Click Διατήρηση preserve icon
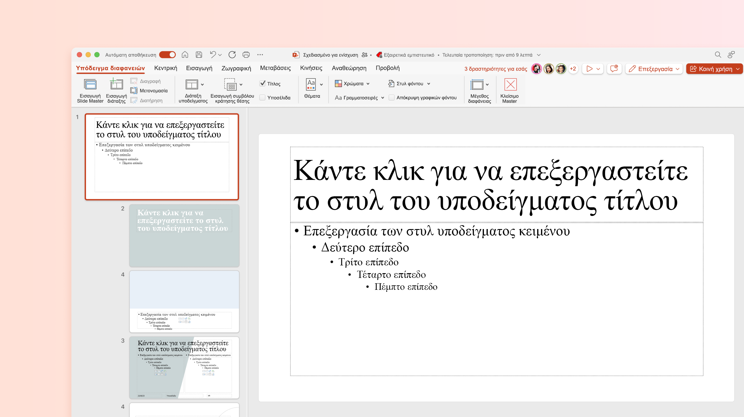 click(134, 100)
